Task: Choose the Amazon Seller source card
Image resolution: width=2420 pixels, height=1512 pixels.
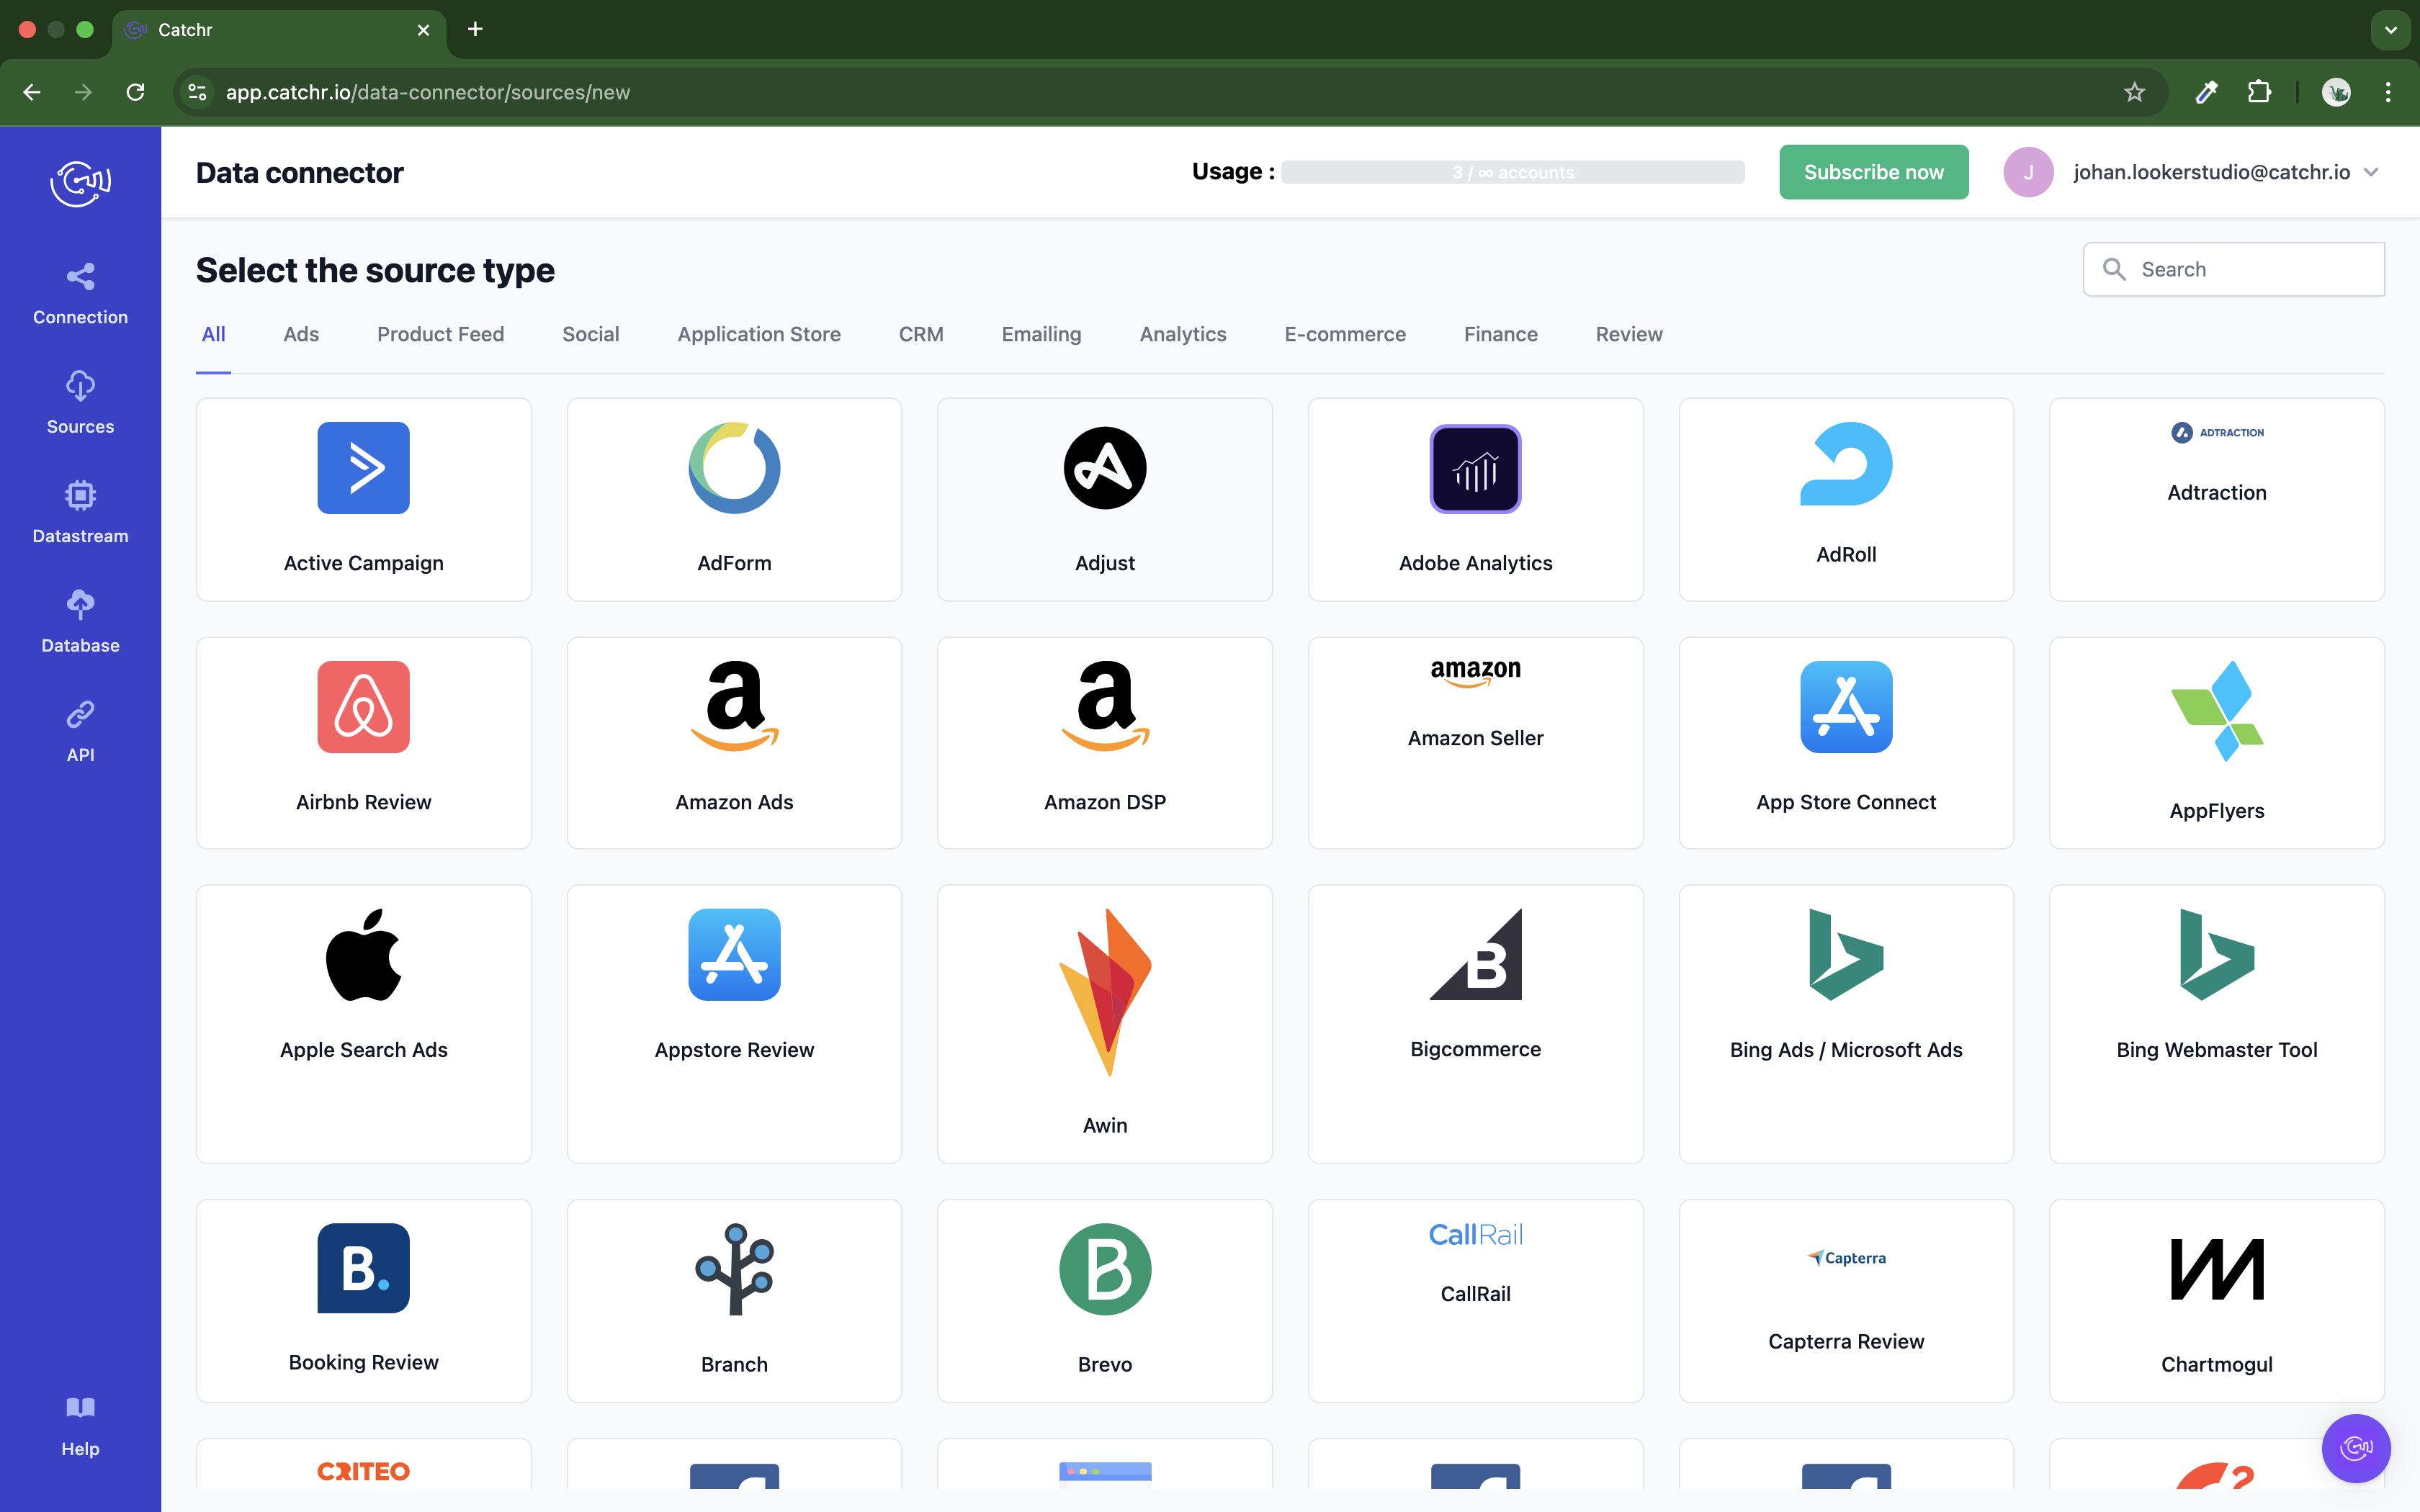Action: click(1475, 742)
